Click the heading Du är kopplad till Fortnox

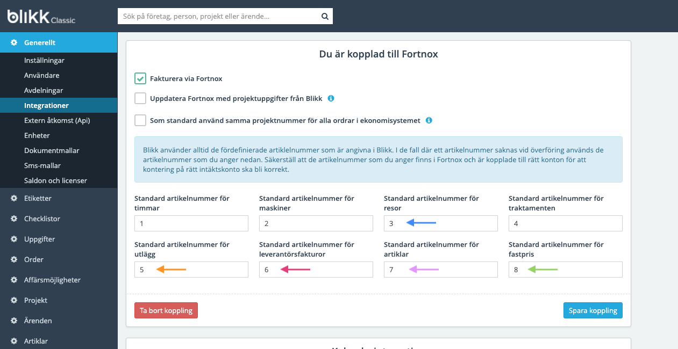(x=378, y=54)
